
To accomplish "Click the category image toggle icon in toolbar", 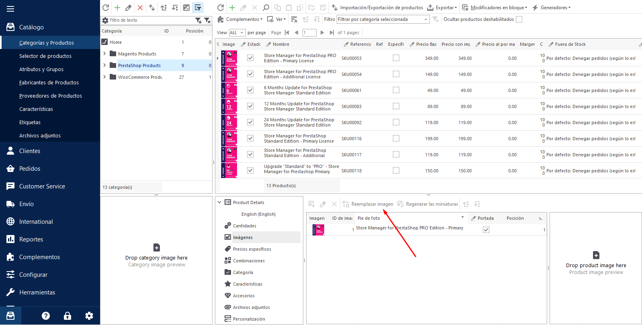I will [x=186, y=8].
